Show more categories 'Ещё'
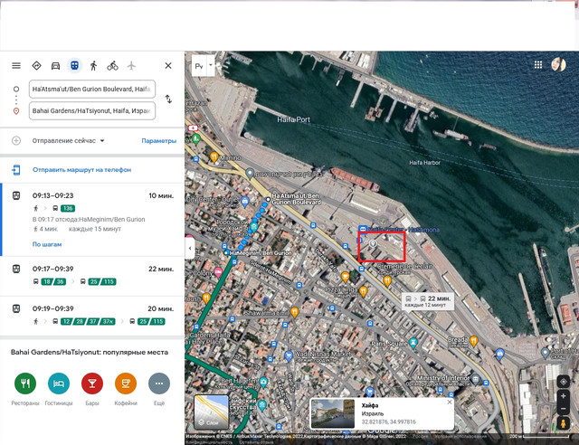This screenshot has height=445, width=579. coord(159,383)
